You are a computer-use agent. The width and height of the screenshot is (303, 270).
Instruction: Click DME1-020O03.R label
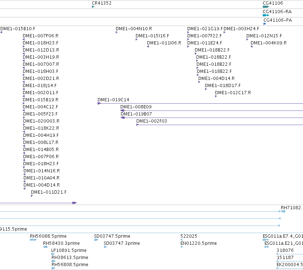[x=41, y=121]
